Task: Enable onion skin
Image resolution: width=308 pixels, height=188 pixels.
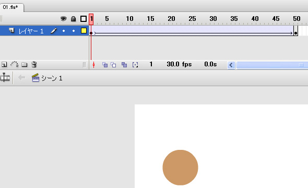Action: coord(105,65)
